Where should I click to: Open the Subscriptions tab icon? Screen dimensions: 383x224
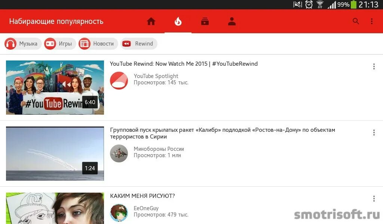click(205, 21)
